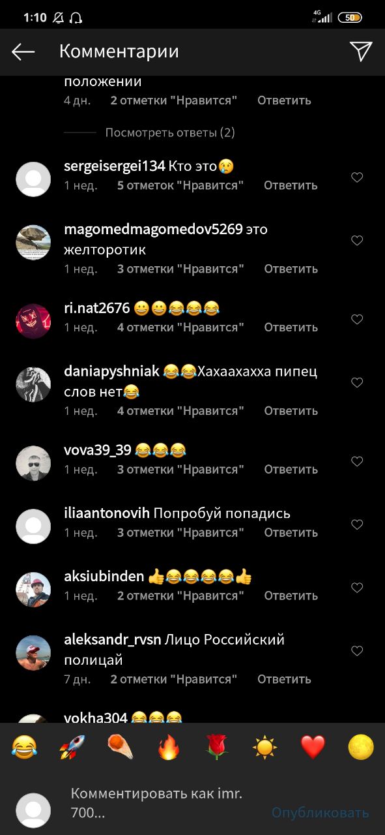The image size is (385, 835).
Task: Insert the sun emoji
Action: pos(265,746)
